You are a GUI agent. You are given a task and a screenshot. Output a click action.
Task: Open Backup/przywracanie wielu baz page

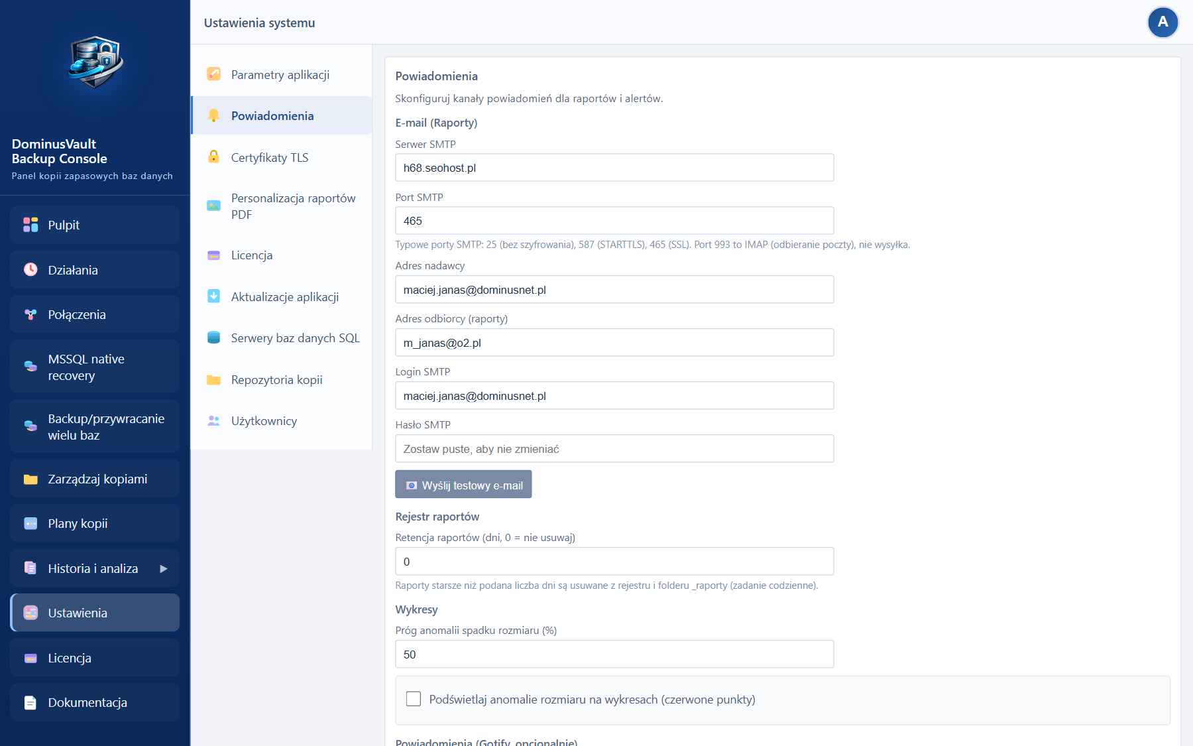click(95, 426)
